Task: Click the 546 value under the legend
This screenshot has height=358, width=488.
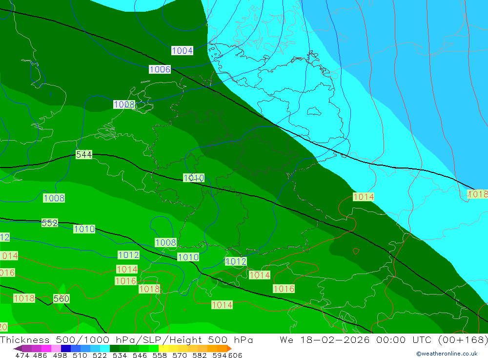Action: click(x=140, y=355)
